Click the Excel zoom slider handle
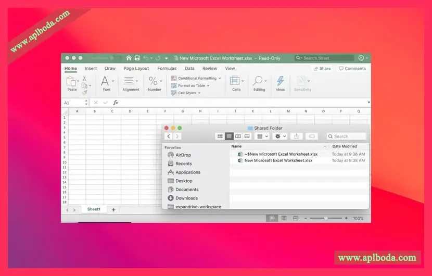Image resolution: width=432 pixels, height=276 pixels. [326, 218]
